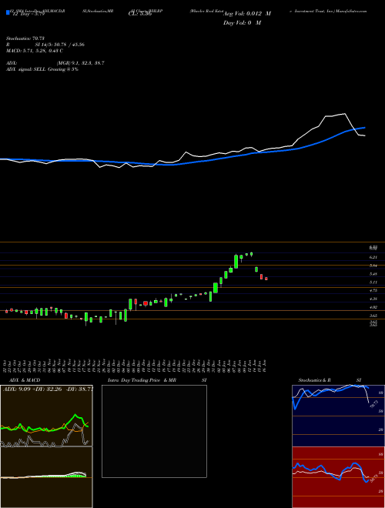Click the MunafaSutra.com label at top right

point(351,11)
